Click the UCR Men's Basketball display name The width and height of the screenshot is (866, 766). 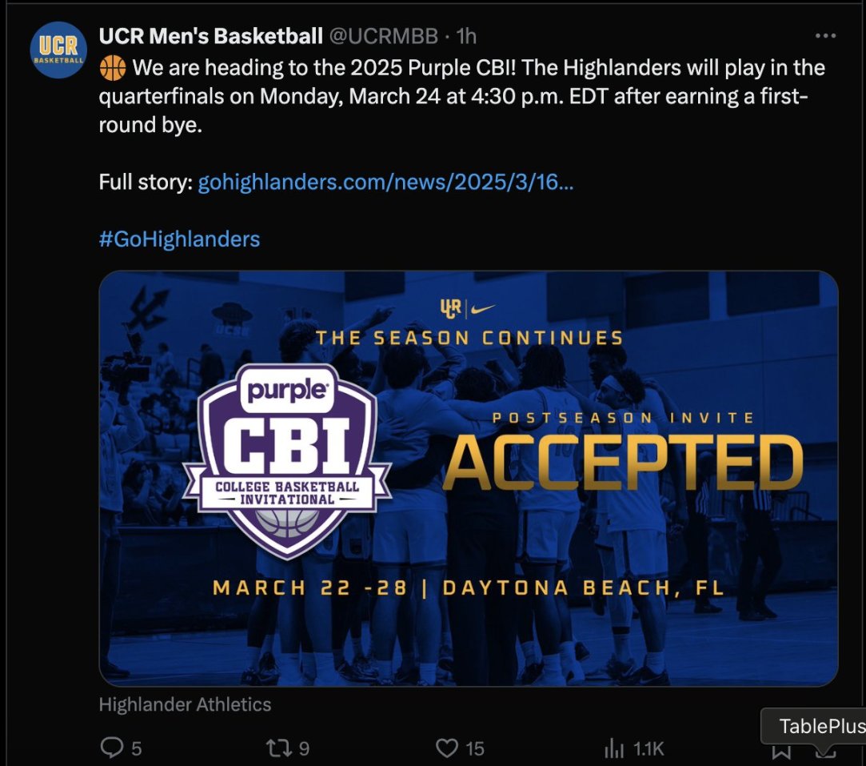(210, 36)
